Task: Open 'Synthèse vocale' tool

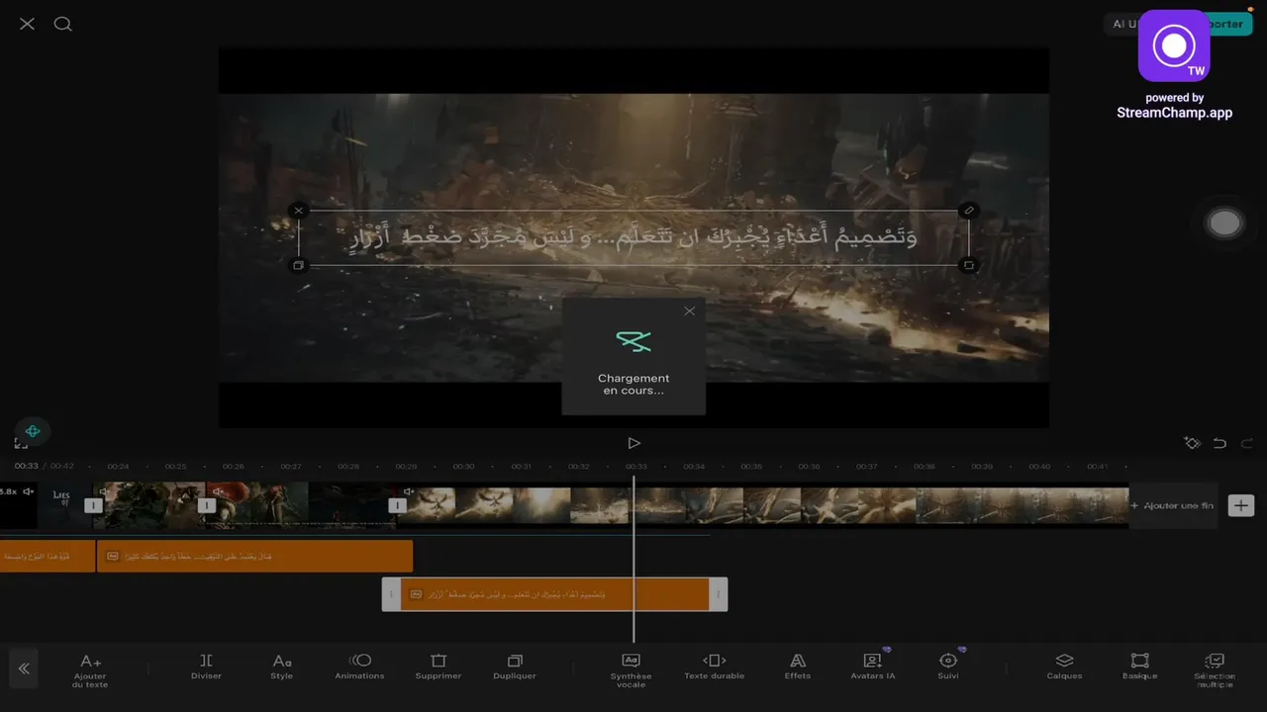Action: pos(631,670)
